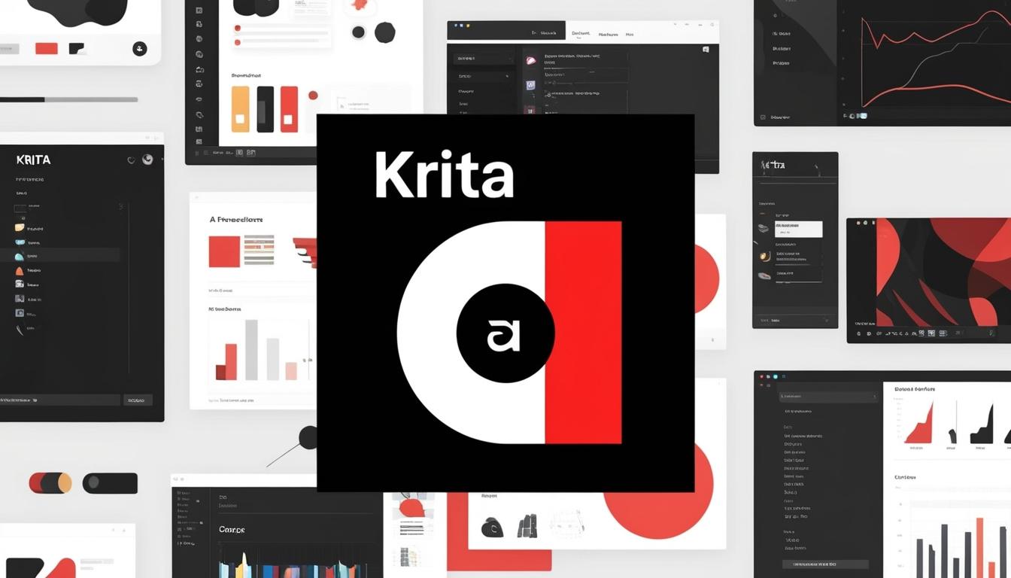1011x578 pixels.
Task: Click the wide button at bottom of bottom-right sidebar
Action: [x=825, y=564]
